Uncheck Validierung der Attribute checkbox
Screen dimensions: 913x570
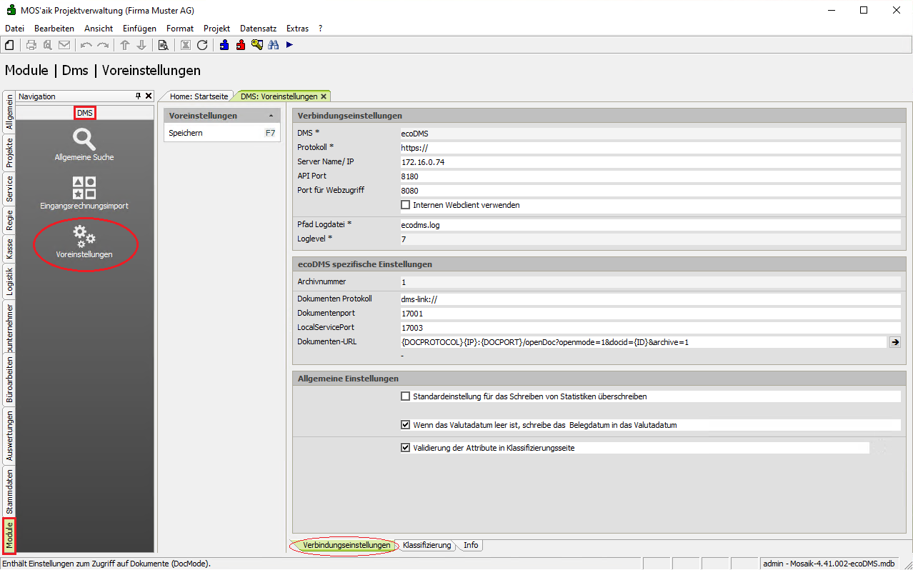[406, 448]
